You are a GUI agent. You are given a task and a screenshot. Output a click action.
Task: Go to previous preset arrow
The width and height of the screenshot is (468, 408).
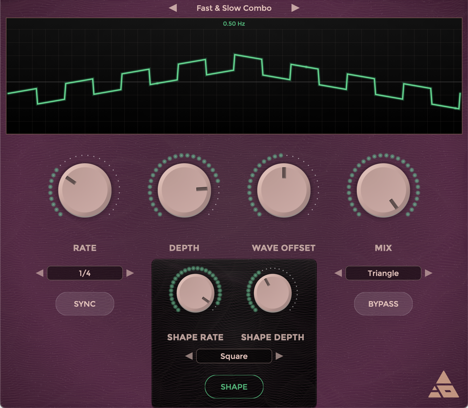pos(173,8)
